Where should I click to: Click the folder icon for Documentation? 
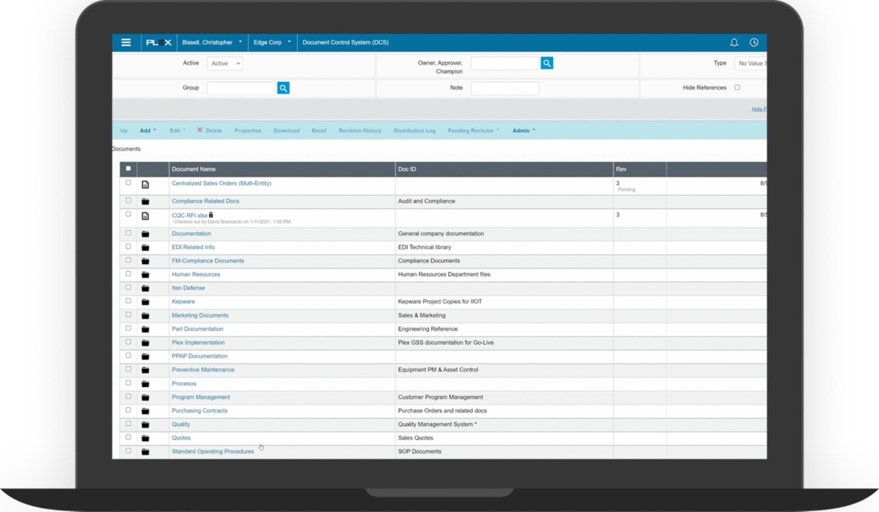pos(146,234)
